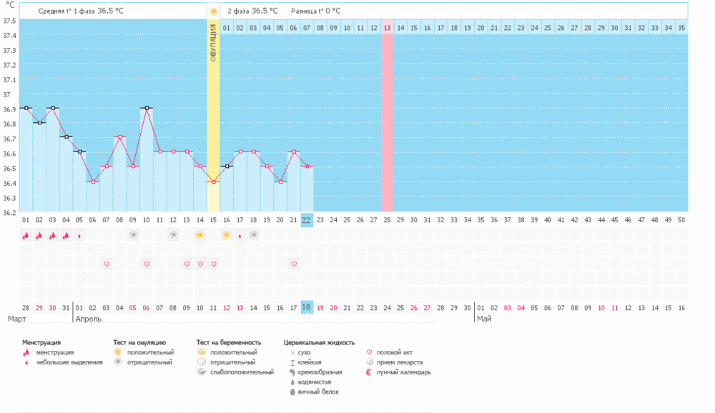Select the negative ovulation test icon on day 18
This screenshot has width=715, height=413.
click(253, 235)
